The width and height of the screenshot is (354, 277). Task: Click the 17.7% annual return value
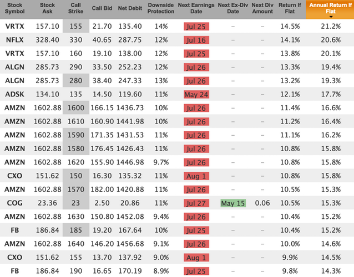click(331, 94)
